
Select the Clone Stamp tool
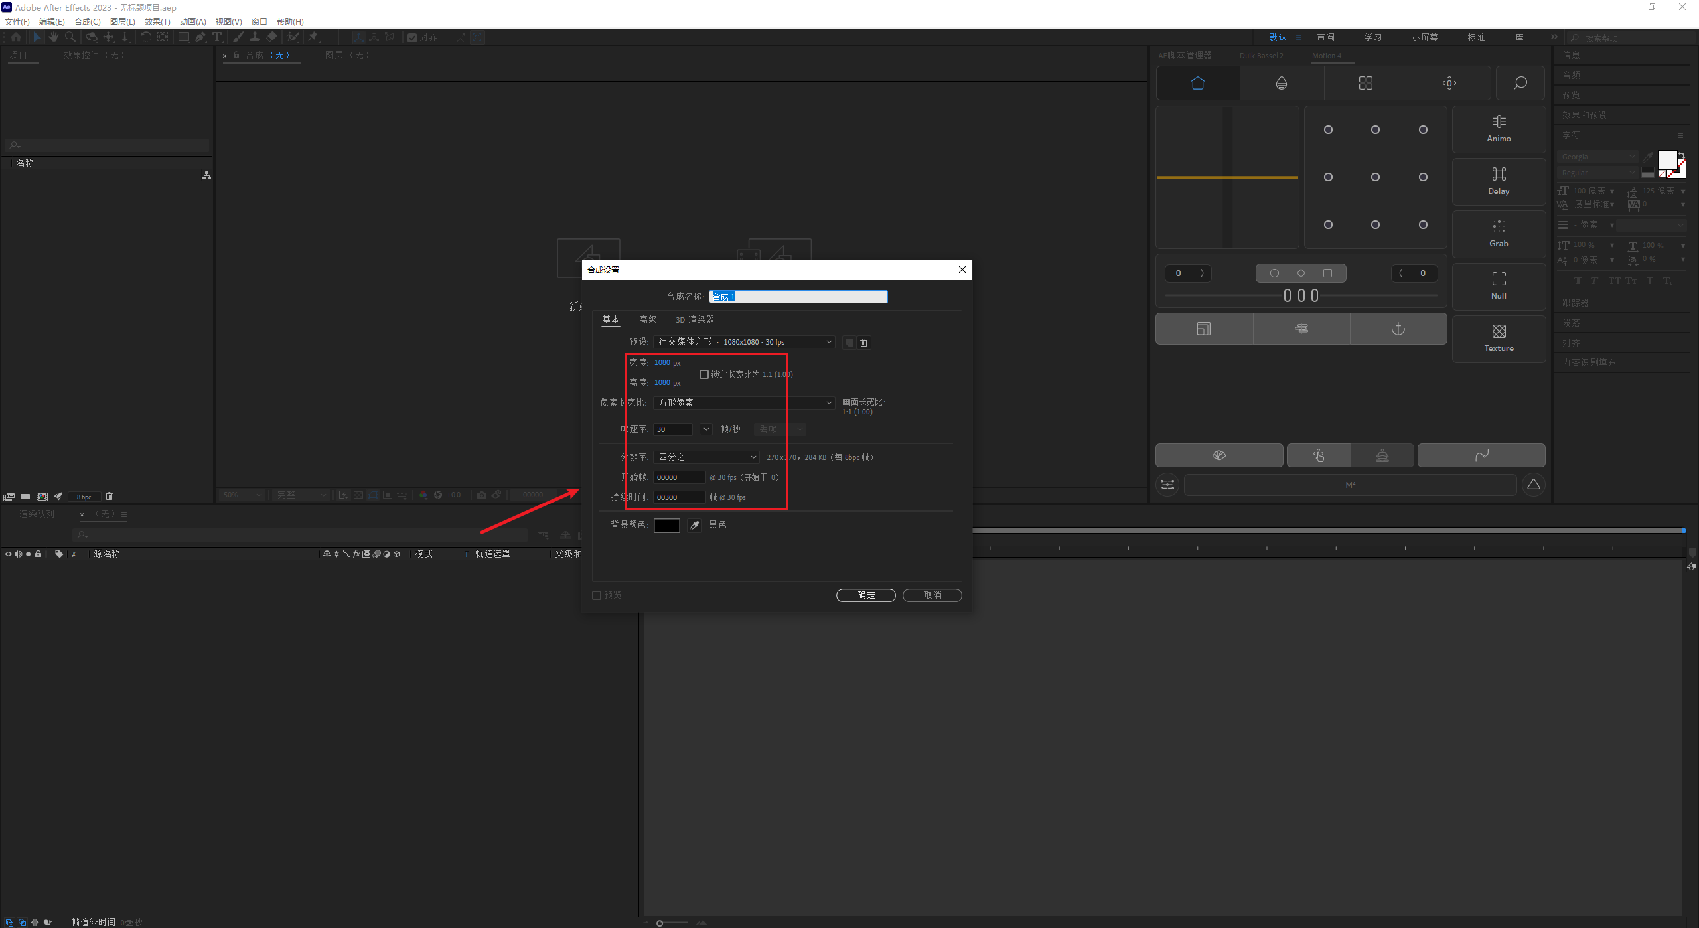click(x=255, y=37)
